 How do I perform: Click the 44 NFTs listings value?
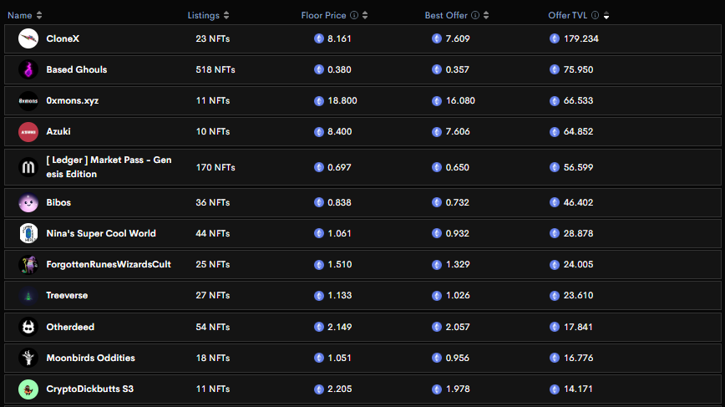coord(213,233)
